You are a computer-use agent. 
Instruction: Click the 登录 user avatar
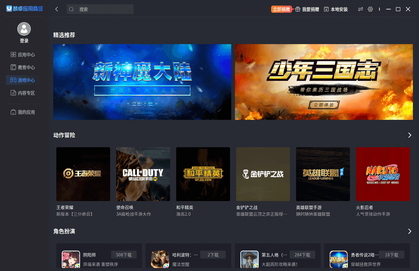24,29
